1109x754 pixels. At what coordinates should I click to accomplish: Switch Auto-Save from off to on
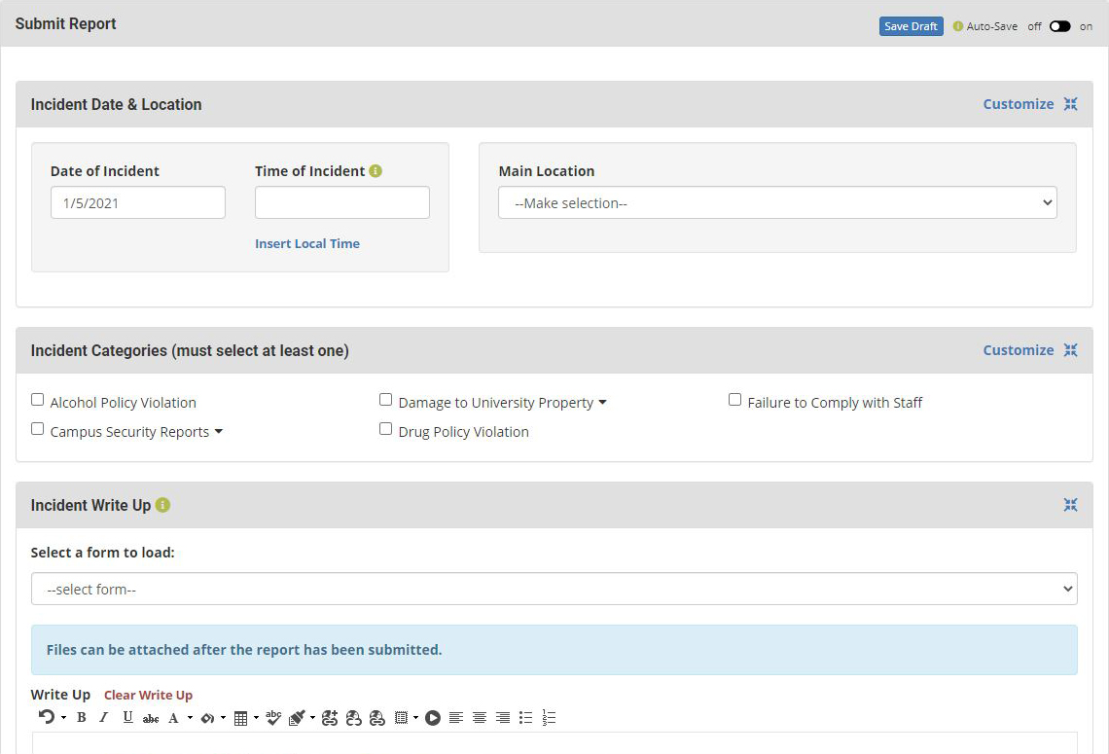tap(1060, 26)
